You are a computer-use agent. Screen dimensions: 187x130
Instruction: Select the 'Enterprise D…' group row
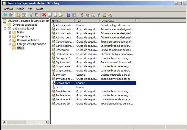click(94, 58)
